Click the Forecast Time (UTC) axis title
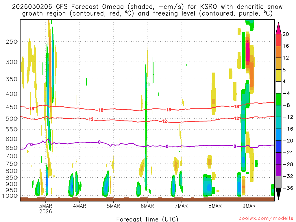296x222 pixels. click(147, 219)
